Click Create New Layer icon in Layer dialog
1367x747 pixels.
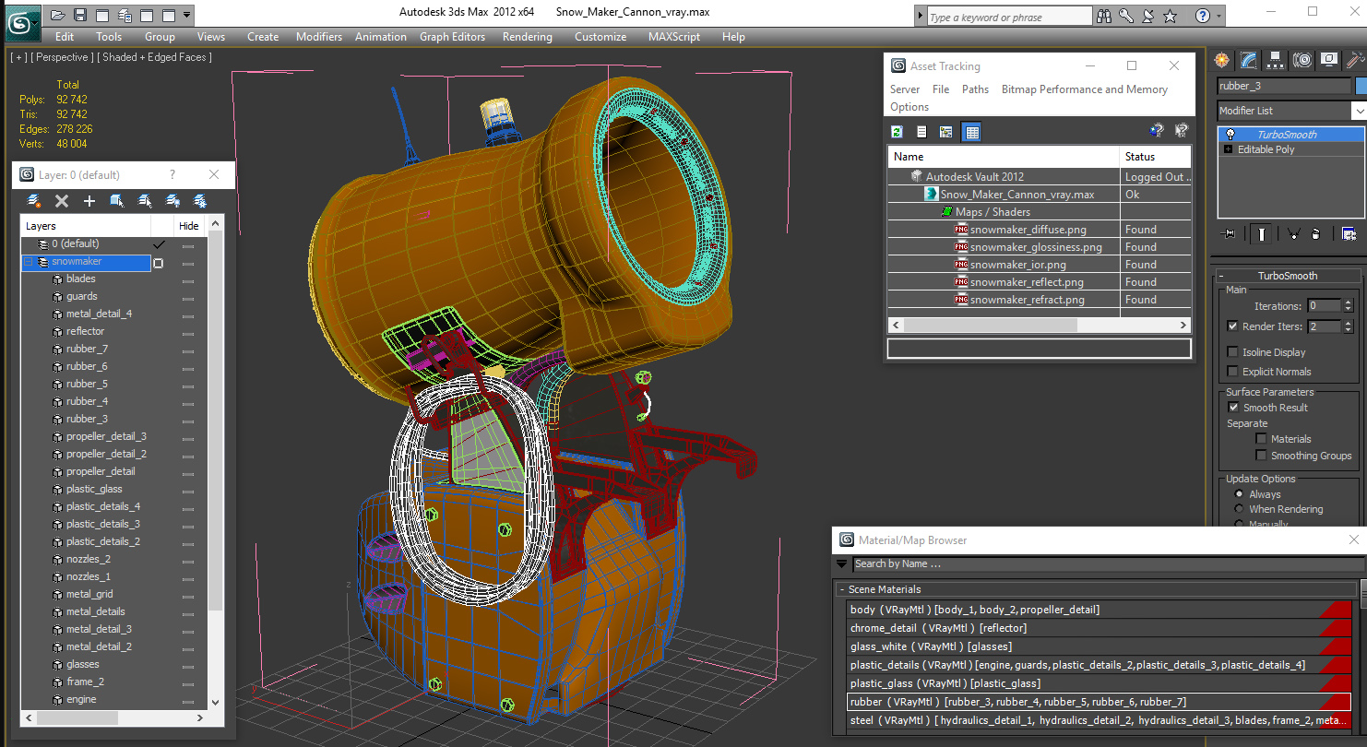point(34,200)
